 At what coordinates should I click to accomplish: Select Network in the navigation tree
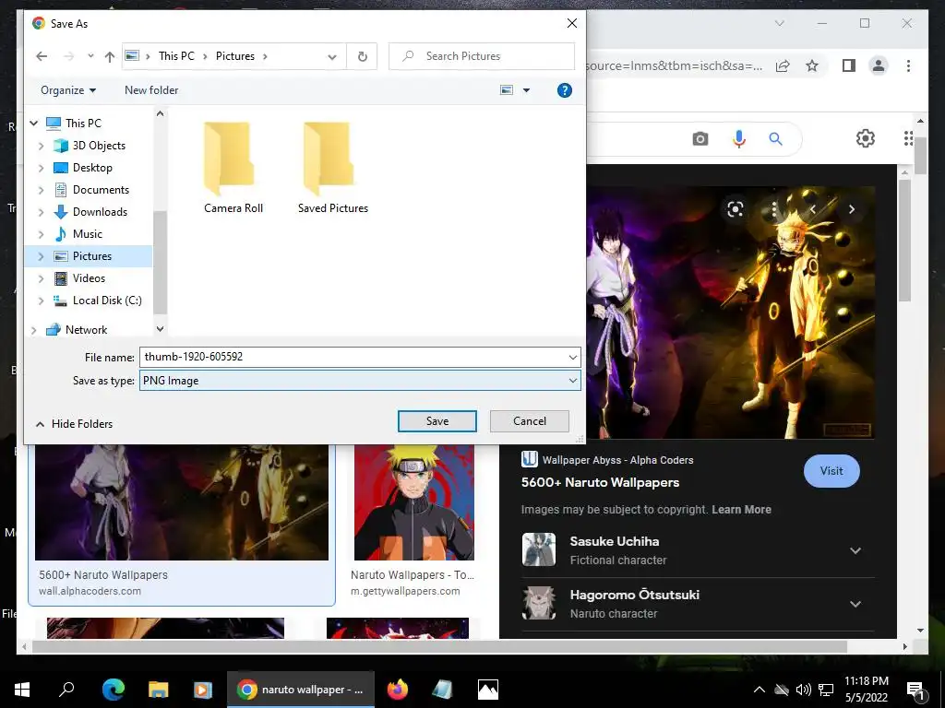tap(86, 330)
